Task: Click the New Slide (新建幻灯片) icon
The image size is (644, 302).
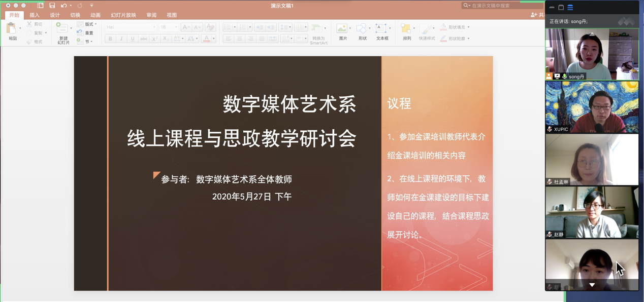Action: tap(62, 28)
